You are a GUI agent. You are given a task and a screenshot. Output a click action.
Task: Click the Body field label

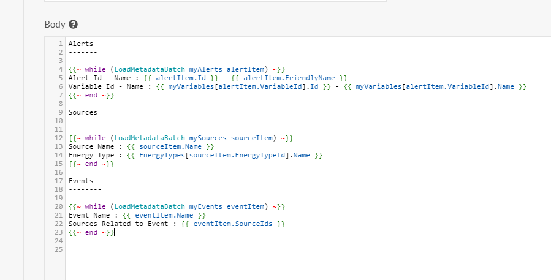coord(55,25)
